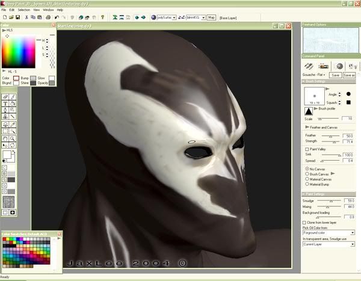Viewport: 361px width, 281px height.
Task: Open the blinn4SG material dropdown
Action: pyautogui.click(x=203, y=17)
